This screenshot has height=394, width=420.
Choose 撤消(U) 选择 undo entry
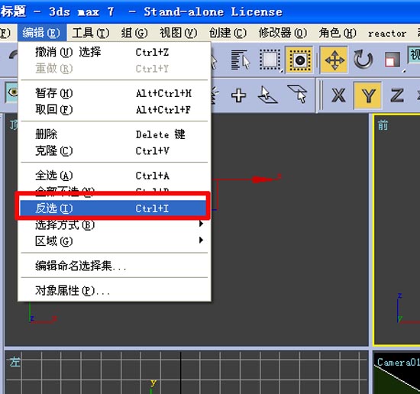coord(115,52)
